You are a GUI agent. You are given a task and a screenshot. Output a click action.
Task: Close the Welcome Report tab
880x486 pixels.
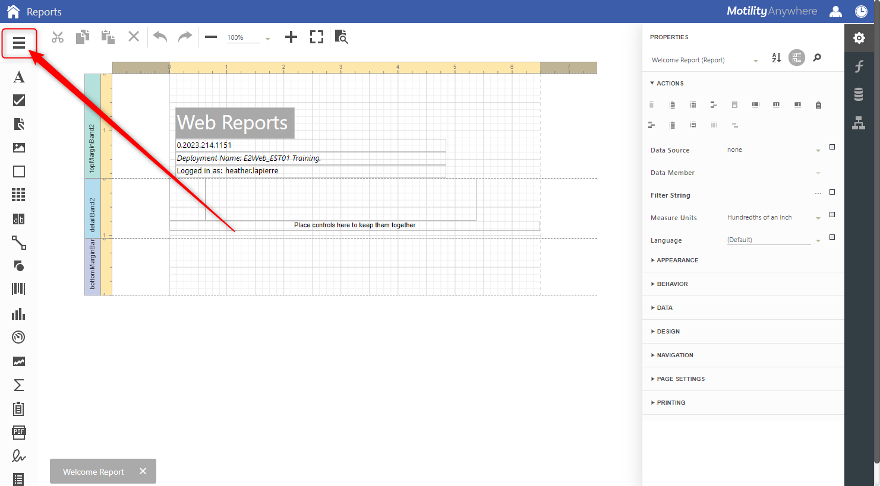143,471
